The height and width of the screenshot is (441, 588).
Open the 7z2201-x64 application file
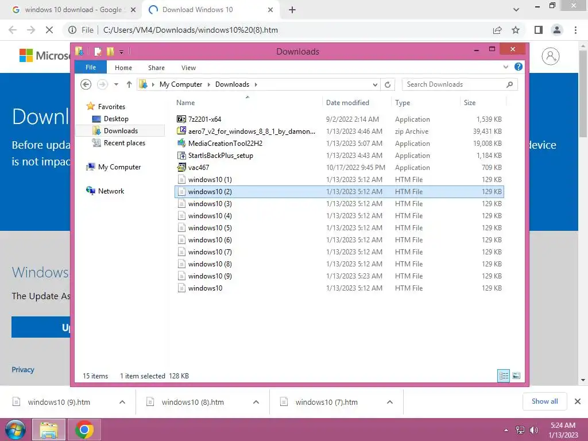tap(204, 119)
